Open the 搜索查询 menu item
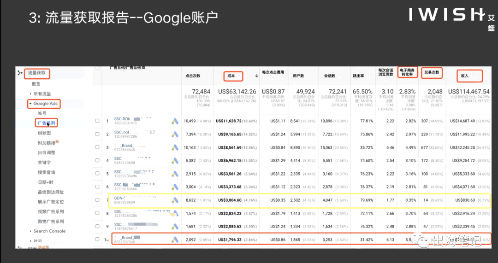Image resolution: width=498 pixels, height=263 pixels. pos(47,172)
